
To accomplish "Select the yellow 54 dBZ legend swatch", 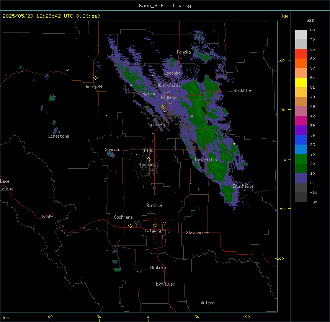I will click(301, 82).
